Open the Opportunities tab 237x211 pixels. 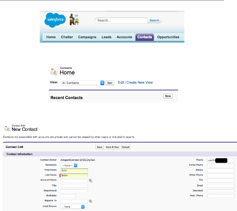[168, 37]
